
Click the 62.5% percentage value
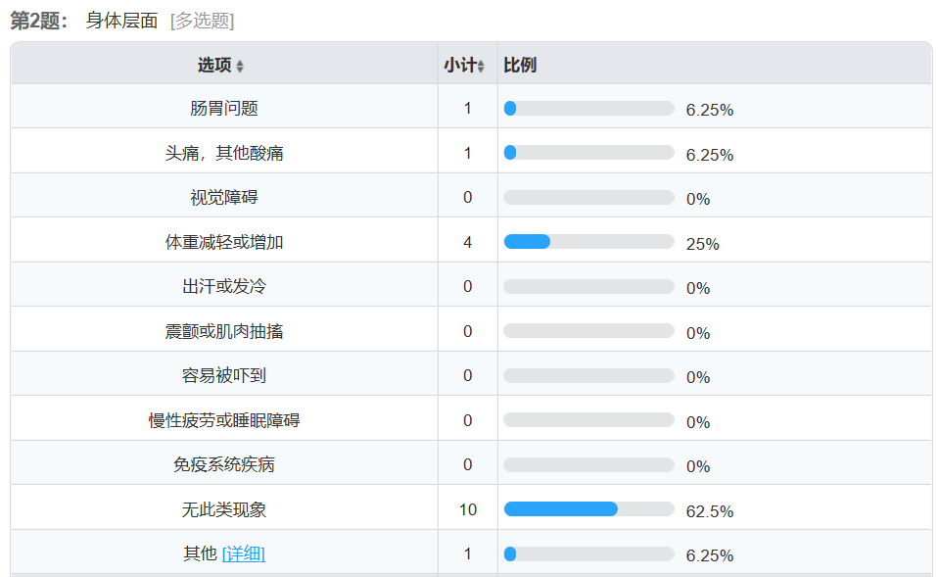click(x=710, y=511)
